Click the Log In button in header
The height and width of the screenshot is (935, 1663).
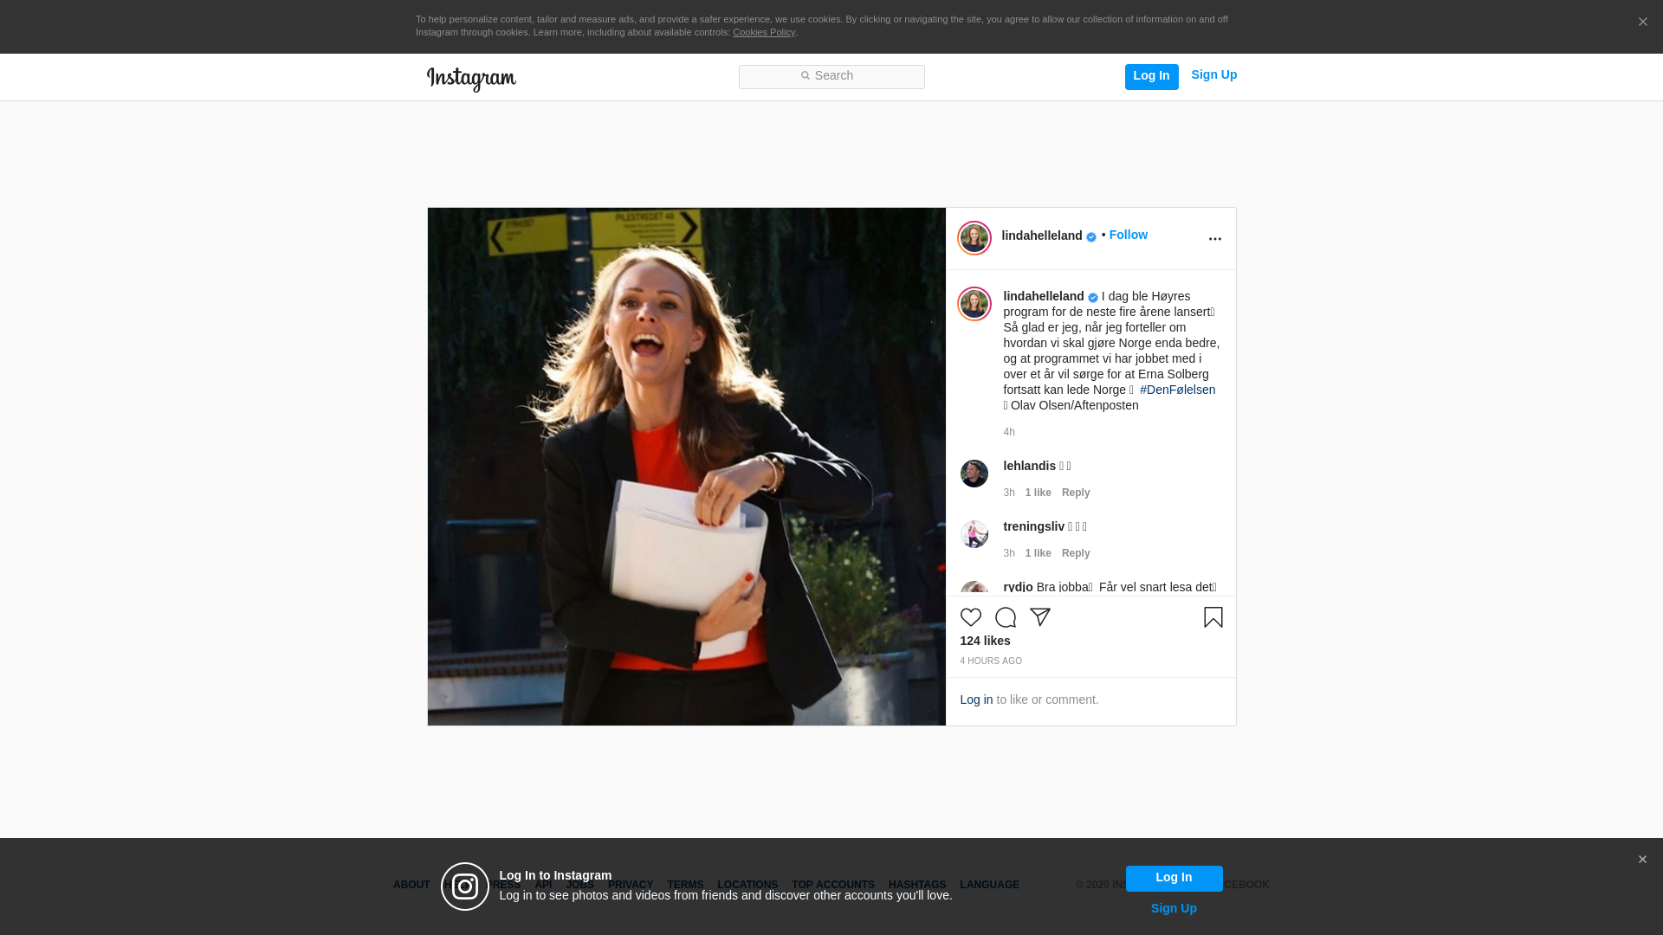tap(1151, 76)
